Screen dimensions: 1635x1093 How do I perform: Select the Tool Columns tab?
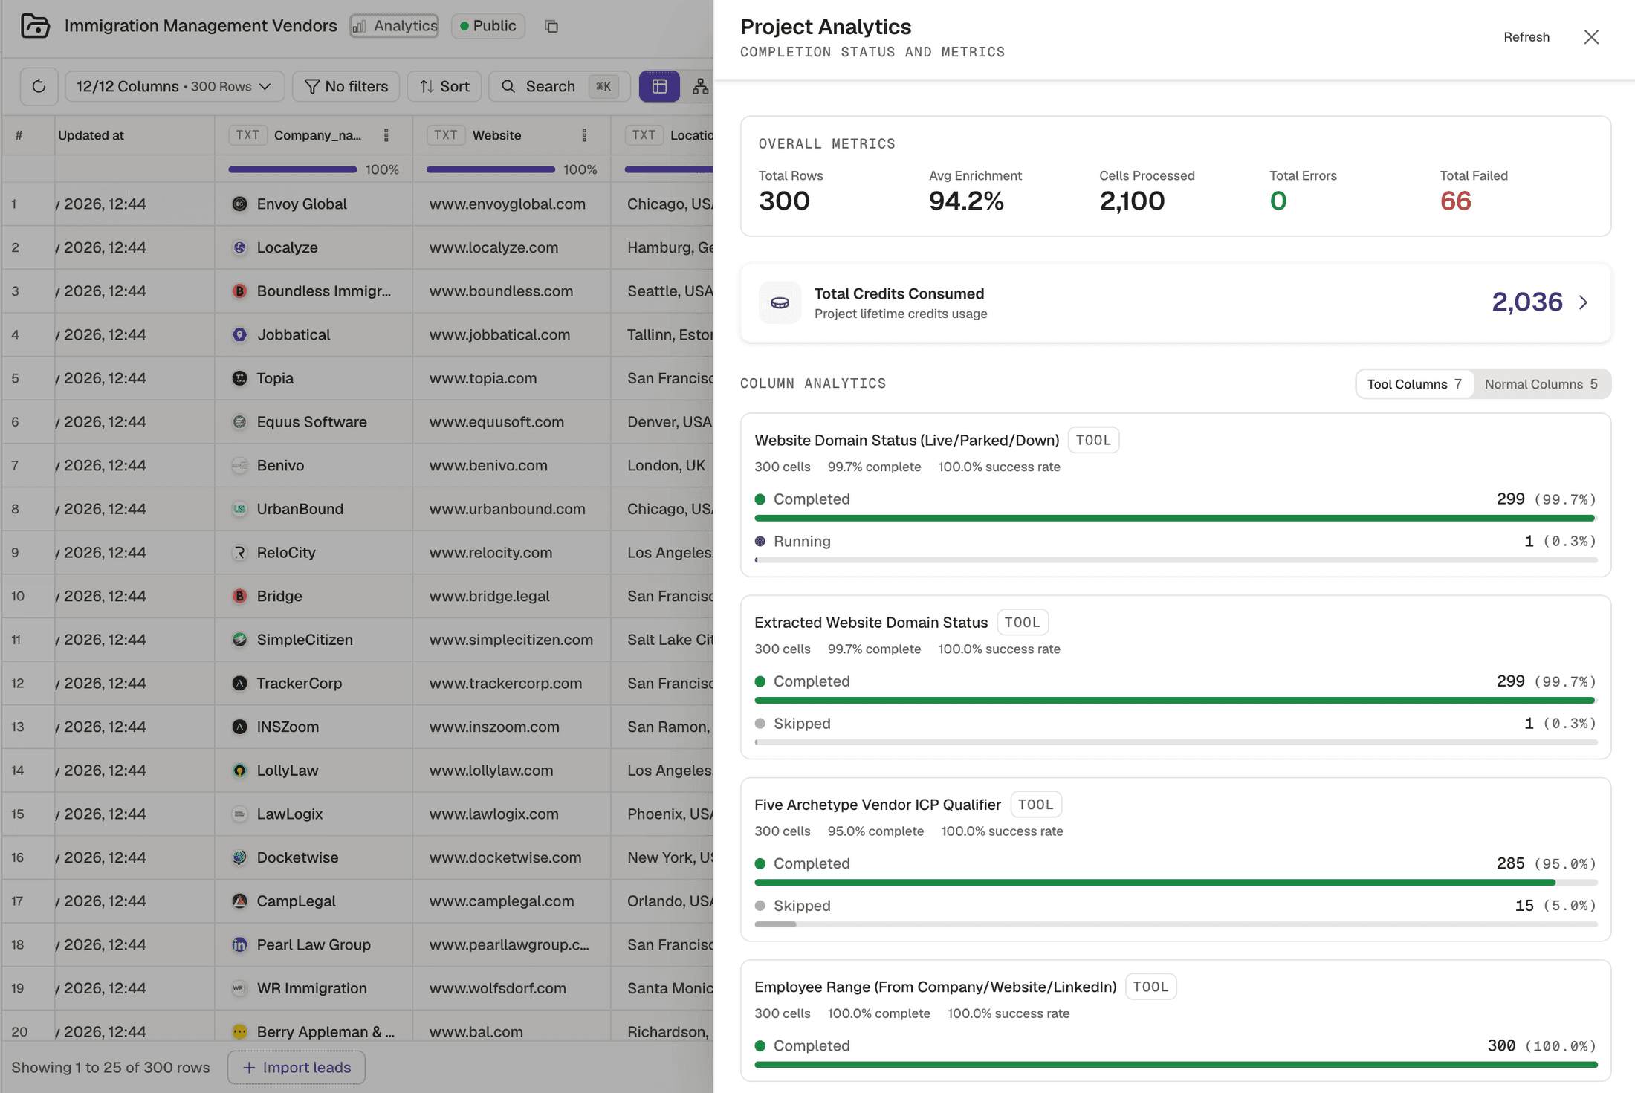click(x=1414, y=384)
